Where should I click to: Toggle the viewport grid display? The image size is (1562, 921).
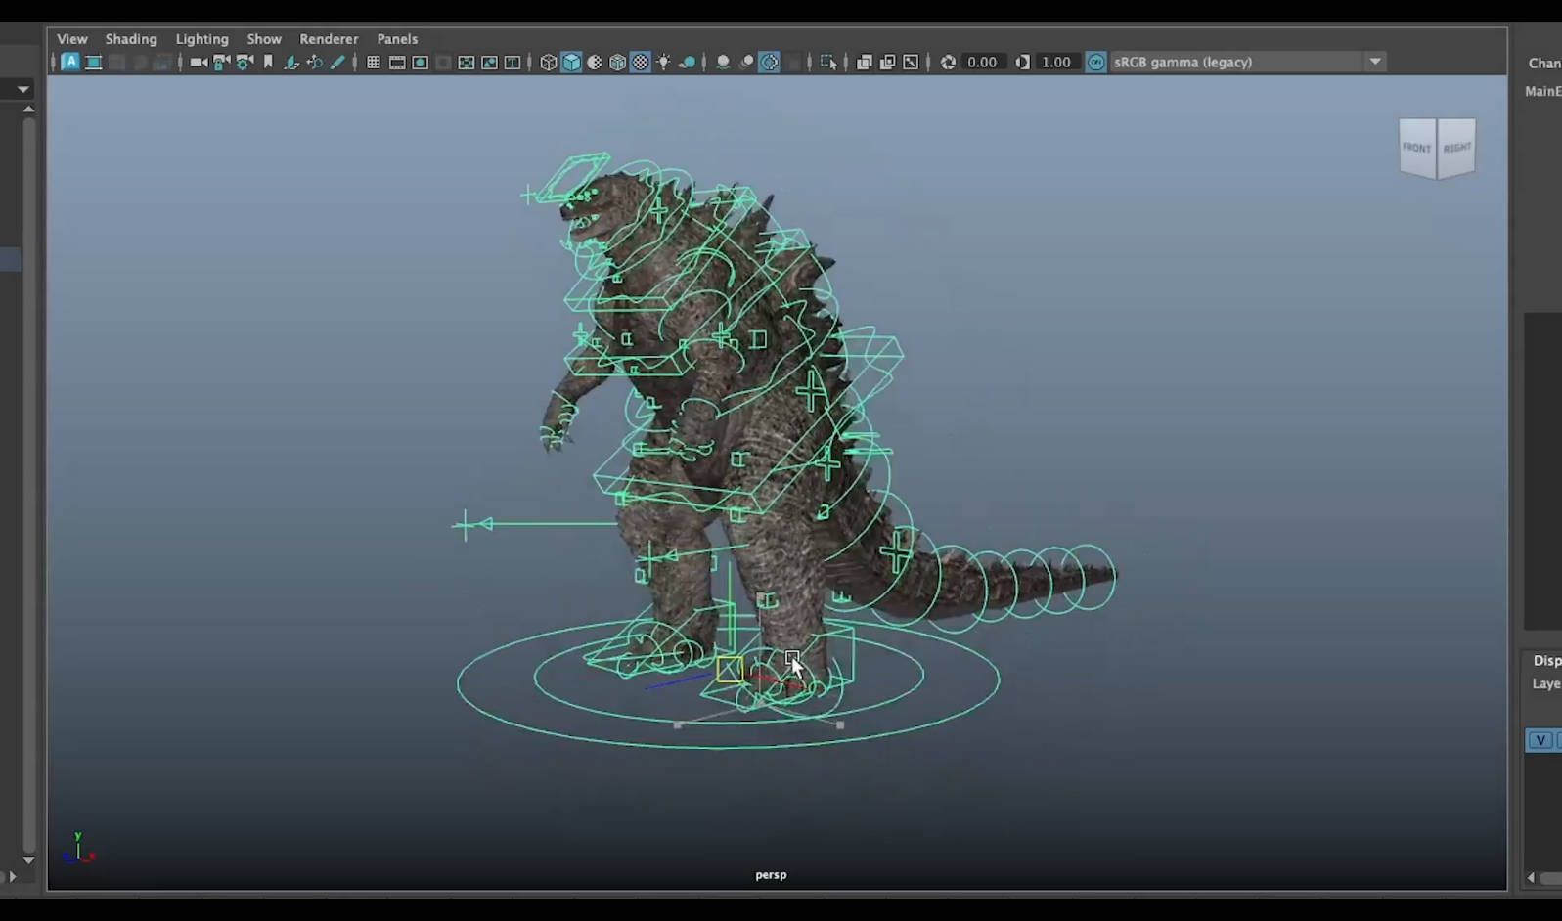(x=374, y=62)
